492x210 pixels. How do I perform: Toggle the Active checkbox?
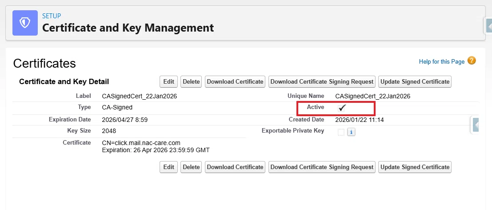[341, 108]
